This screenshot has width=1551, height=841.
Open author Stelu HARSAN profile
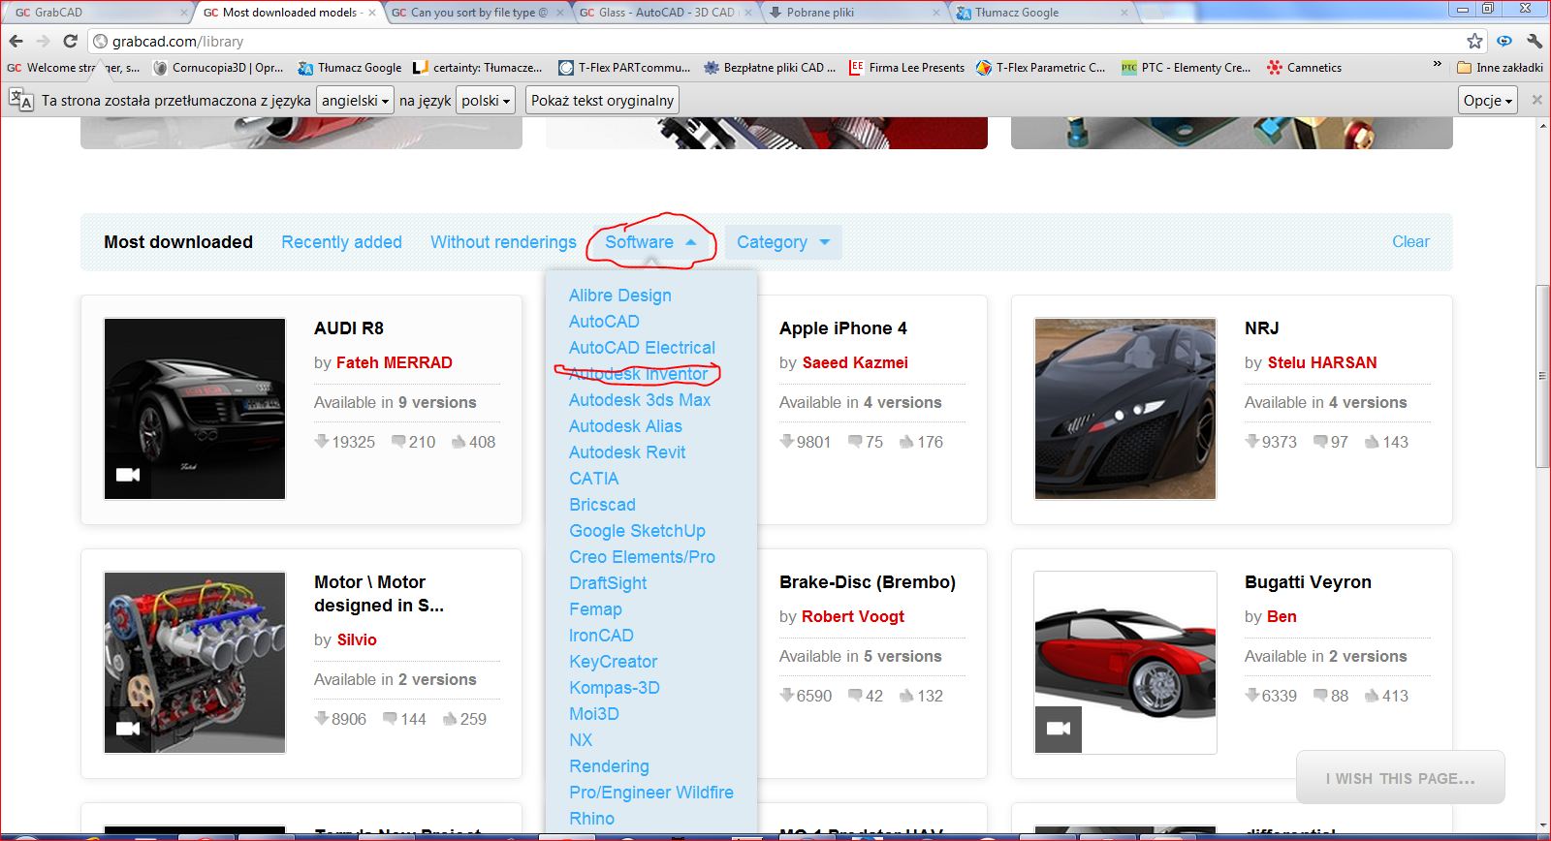click(x=1322, y=362)
